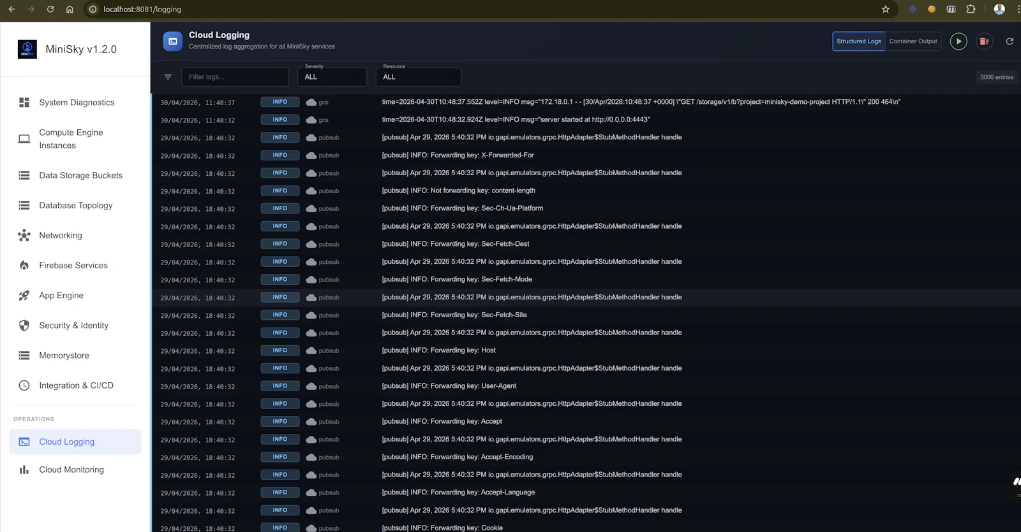Image resolution: width=1021 pixels, height=532 pixels.
Task: Click the Integration & CI/CD clock icon
Action: pos(24,385)
